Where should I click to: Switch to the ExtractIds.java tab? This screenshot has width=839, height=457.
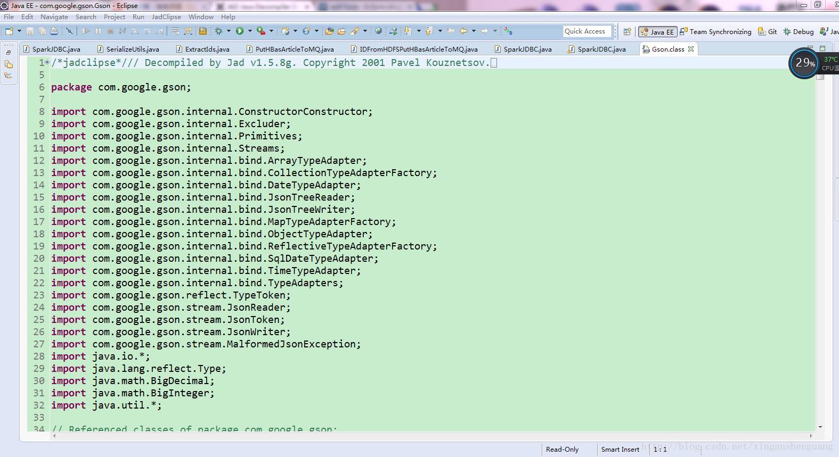pyautogui.click(x=202, y=49)
